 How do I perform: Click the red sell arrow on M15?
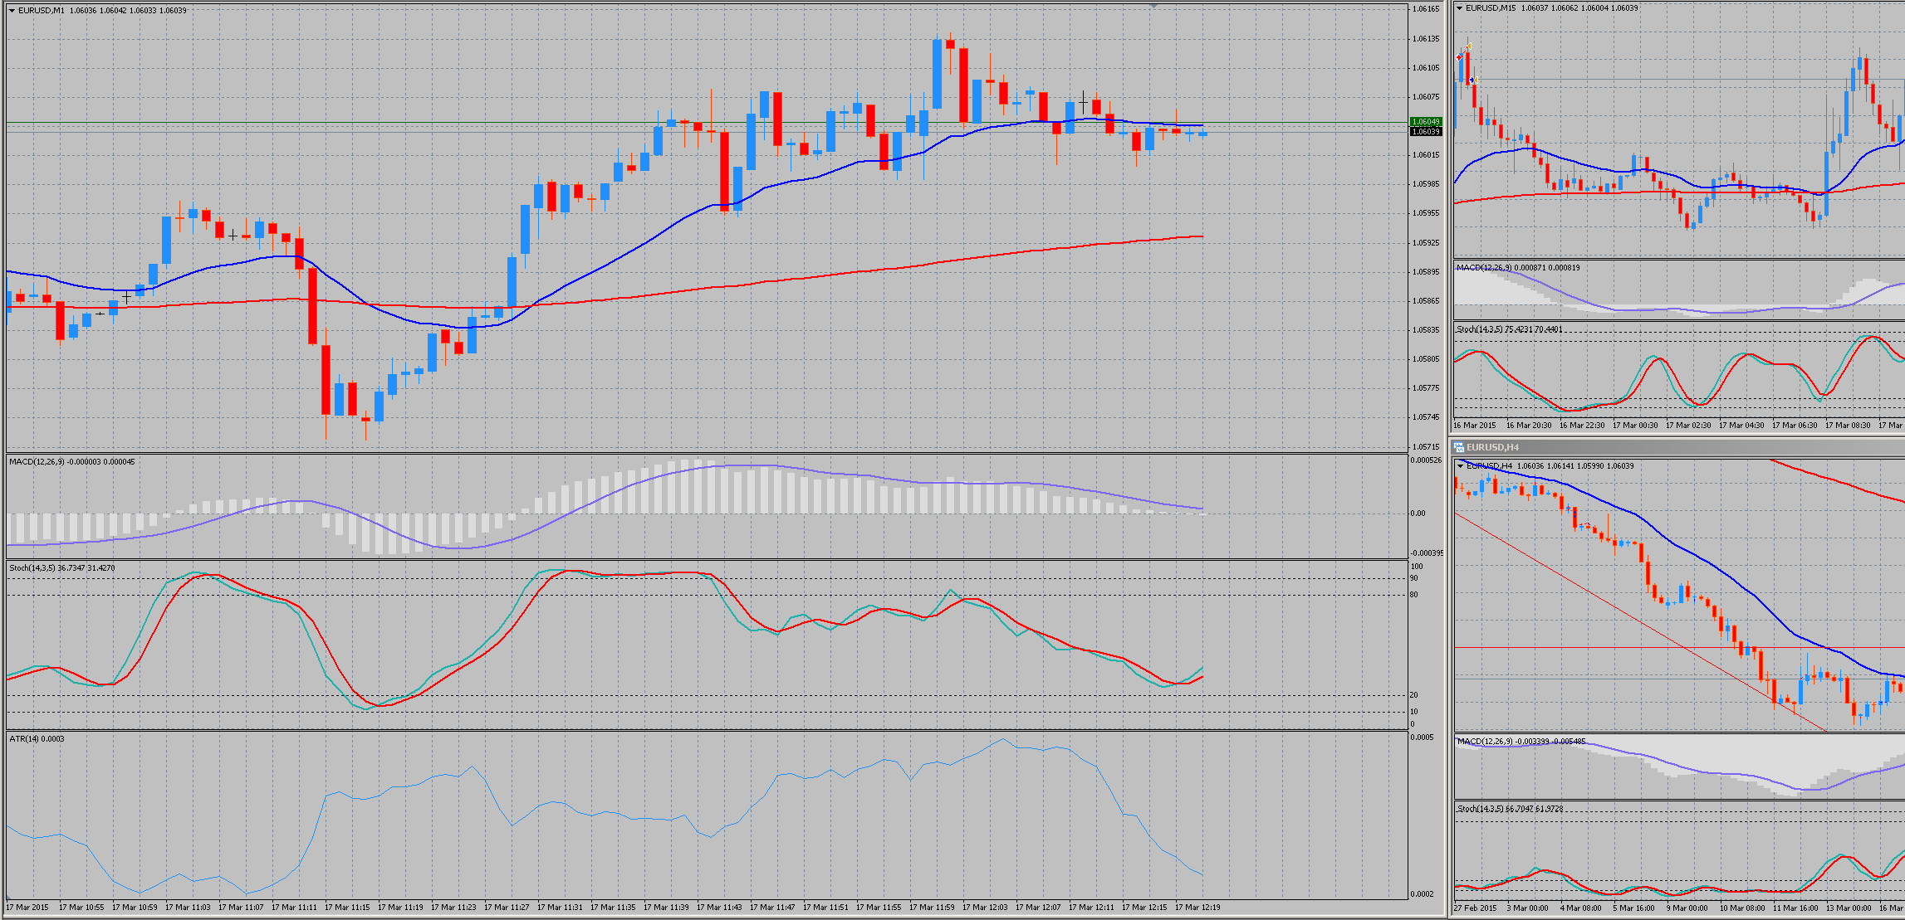pos(1460,57)
